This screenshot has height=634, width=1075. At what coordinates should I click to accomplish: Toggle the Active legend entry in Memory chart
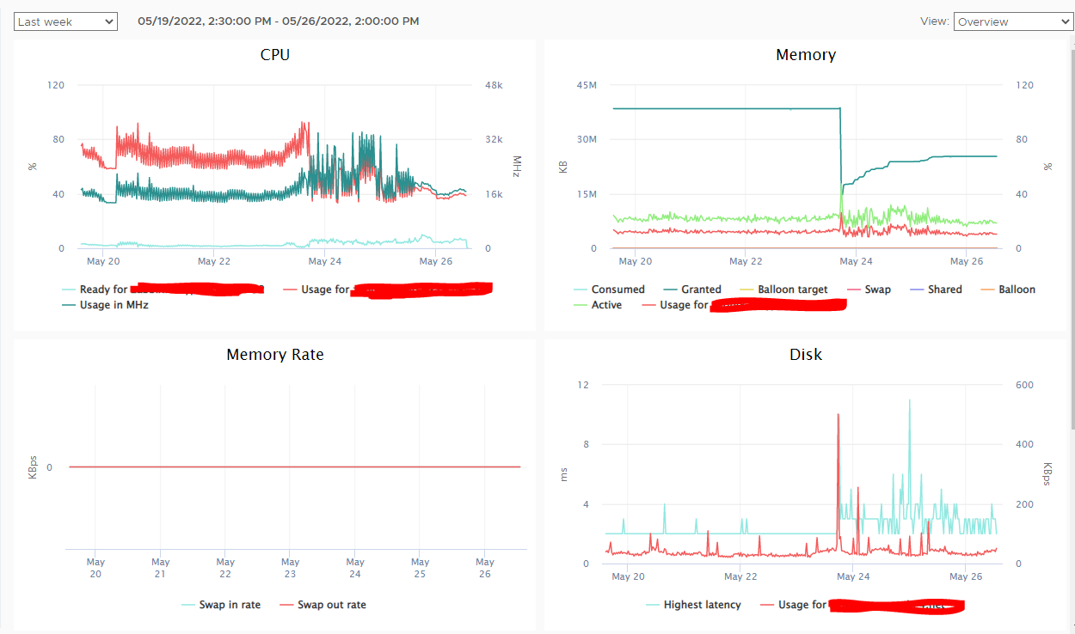(598, 304)
